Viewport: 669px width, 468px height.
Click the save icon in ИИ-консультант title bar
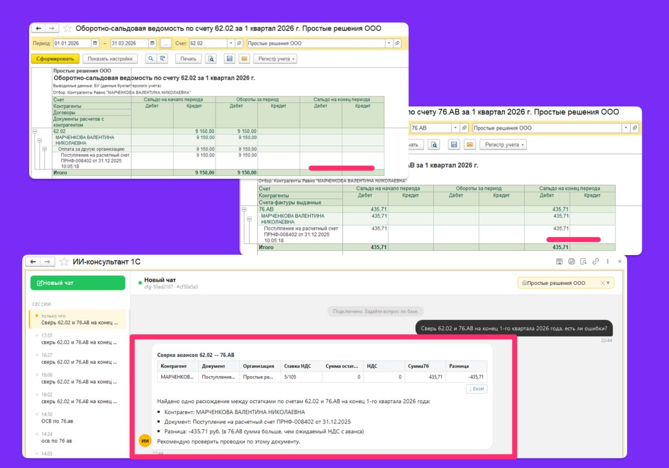click(559, 261)
